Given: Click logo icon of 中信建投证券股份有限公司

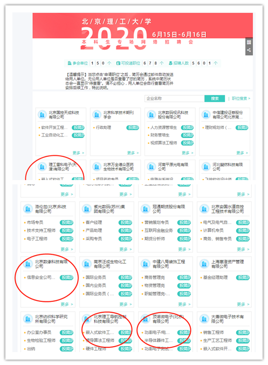Looking at the screenshot, I should [x=206, y=114].
